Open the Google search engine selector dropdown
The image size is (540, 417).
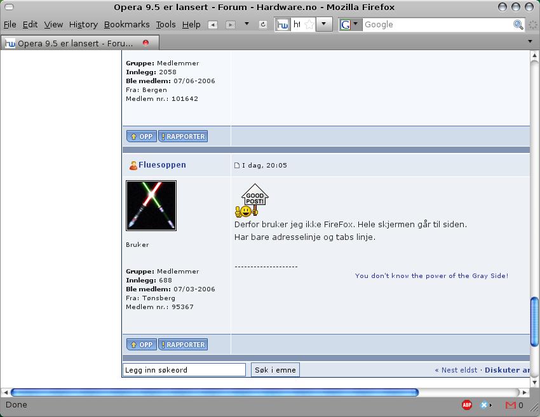point(349,24)
